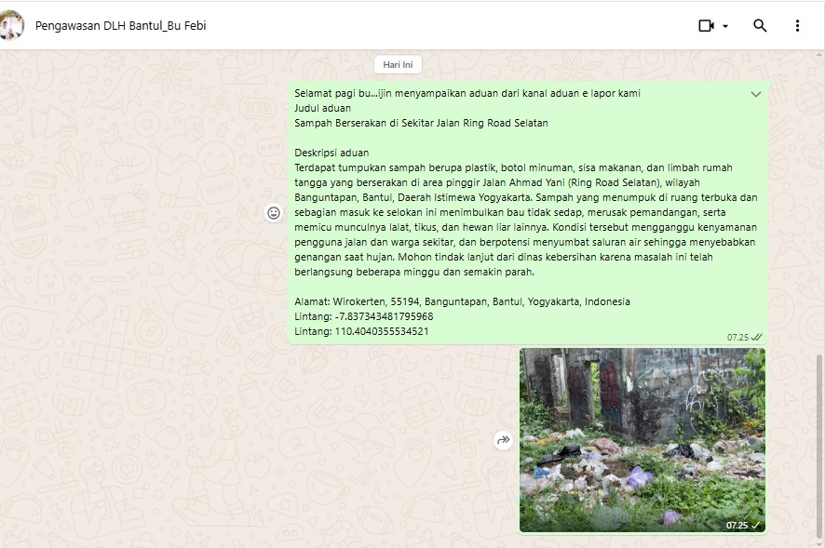This screenshot has width=825, height=548.
Task: React to the complaint message with the emoji icon
Action: 274,213
